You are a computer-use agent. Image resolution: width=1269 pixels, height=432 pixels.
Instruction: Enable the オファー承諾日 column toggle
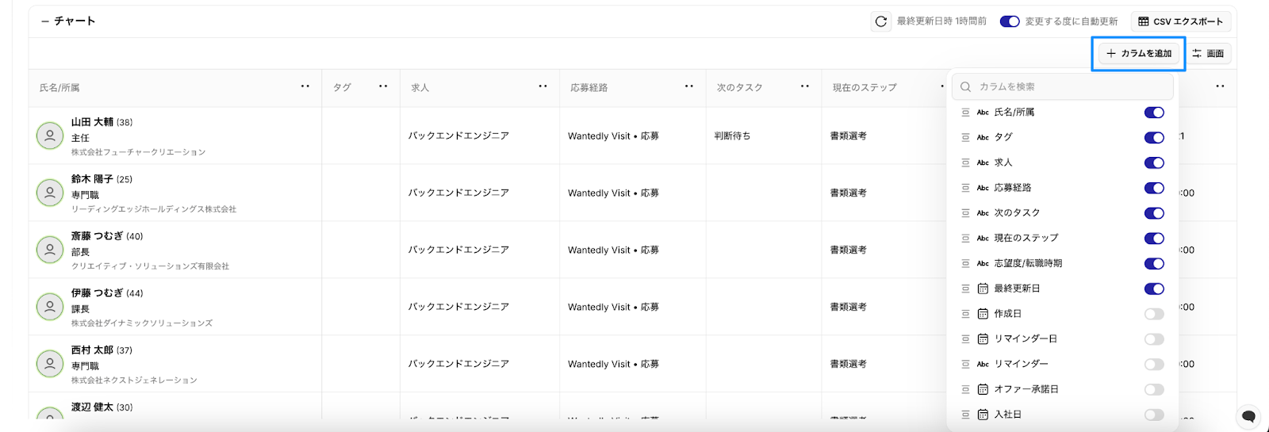click(1153, 389)
